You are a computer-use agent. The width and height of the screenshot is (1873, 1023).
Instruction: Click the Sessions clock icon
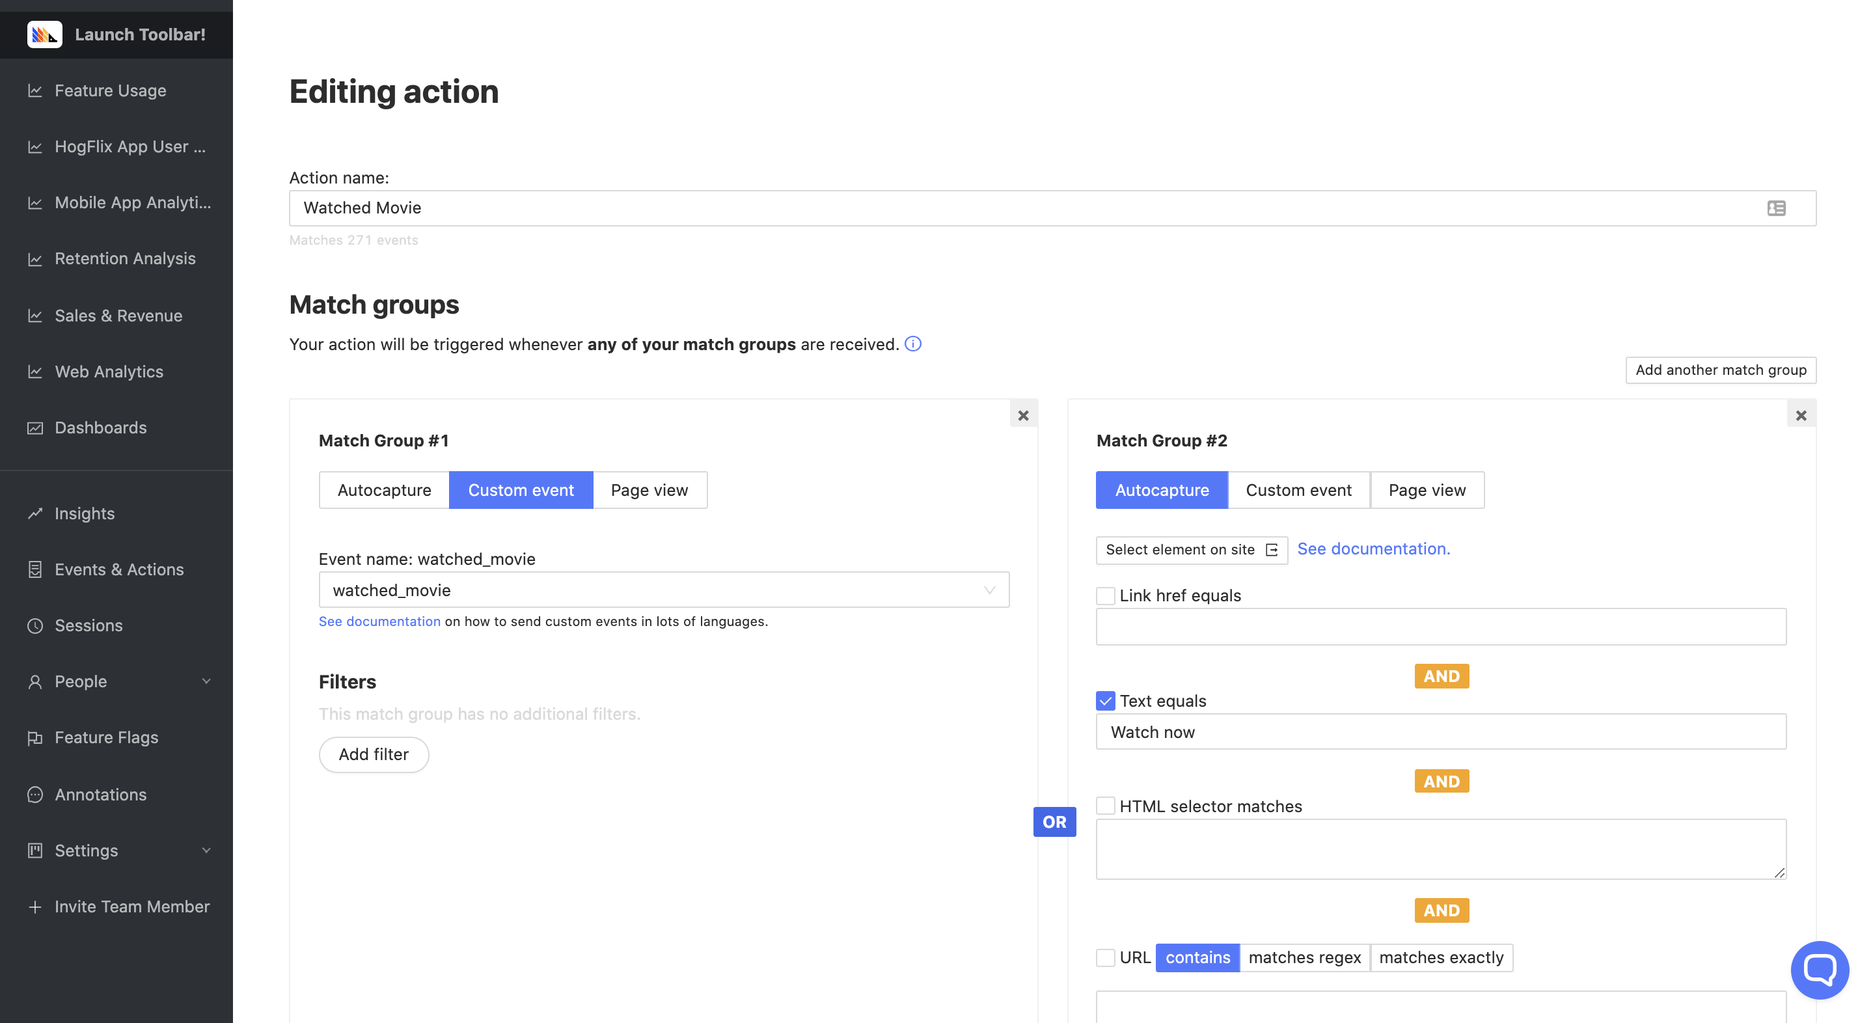35,625
